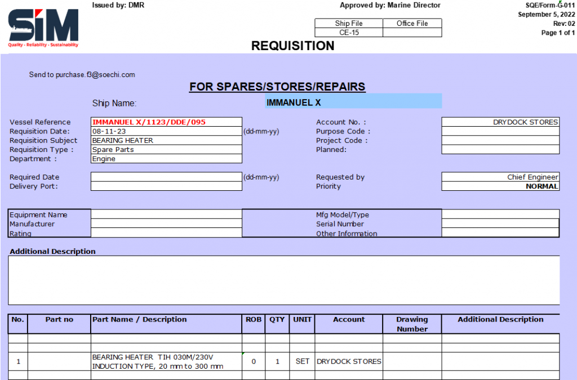The width and height of the screenshot is (577, 380).
Task: Click inside the large Additional Description box
Action: [x=283, y=280]
